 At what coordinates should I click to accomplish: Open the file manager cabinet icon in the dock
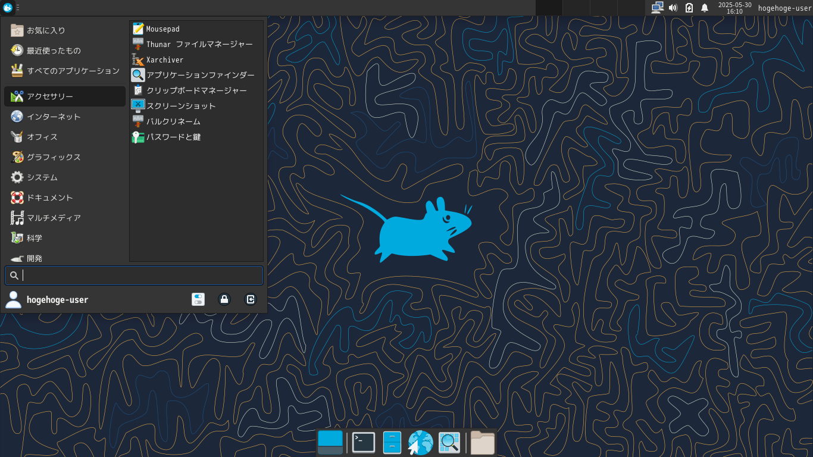(x=392, y=443)
